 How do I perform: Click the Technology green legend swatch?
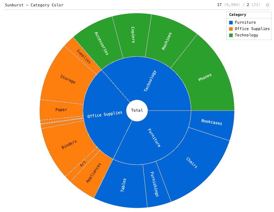pos(231,35)
